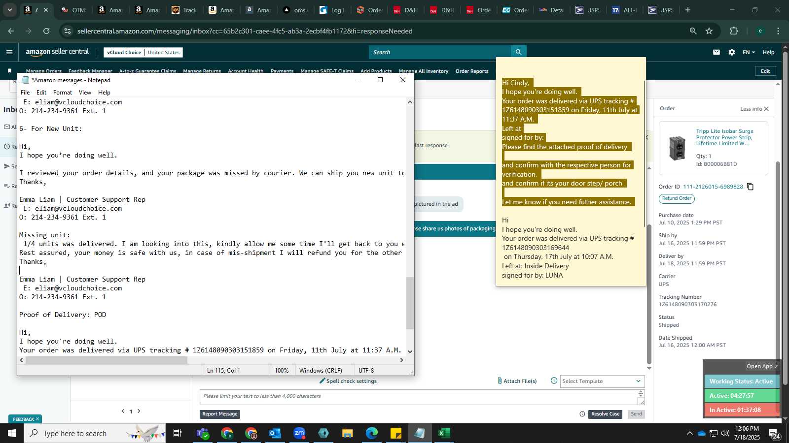This screenshot has height=443, width=789.
Task: Open Microsoft Edge from the taskbar
Action: click(371, 433)
